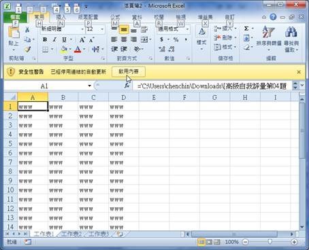Click the Paste clipboard icon
Viewport: 309px width, 250px height.
14,32
